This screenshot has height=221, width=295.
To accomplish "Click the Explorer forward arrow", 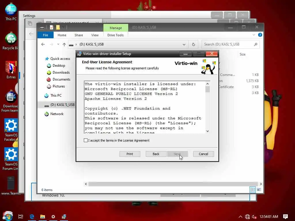I will click(51, 44).
